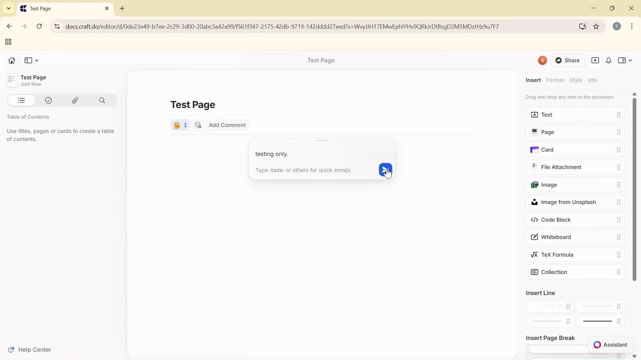Open notifications via the bell icon
Image resolution: width=641 pixels, height=360 pixels.
point(608,60)
